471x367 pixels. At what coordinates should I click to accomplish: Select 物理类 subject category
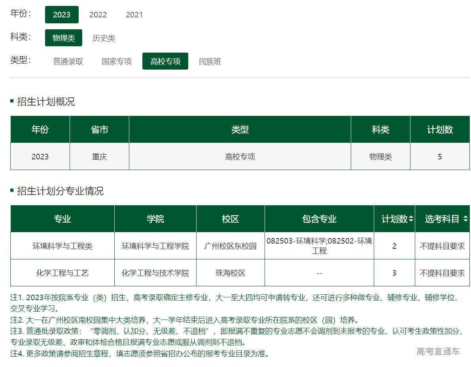[64, 38]
